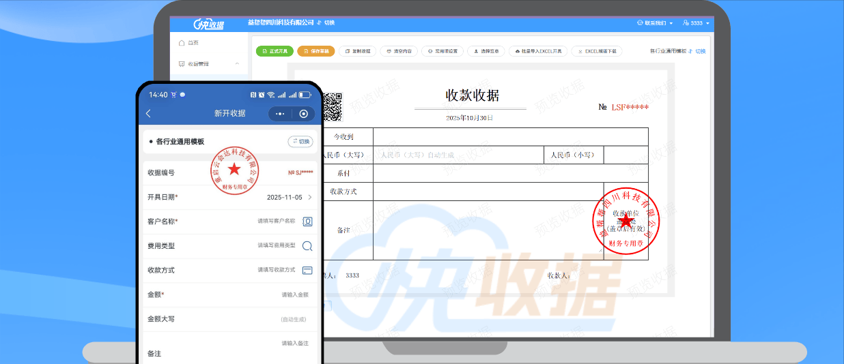Image resolution: width=844 pixels, height=364 pixels.
Task: Click the orange 保存草稿 button
Action: click(x=315, y=51)
